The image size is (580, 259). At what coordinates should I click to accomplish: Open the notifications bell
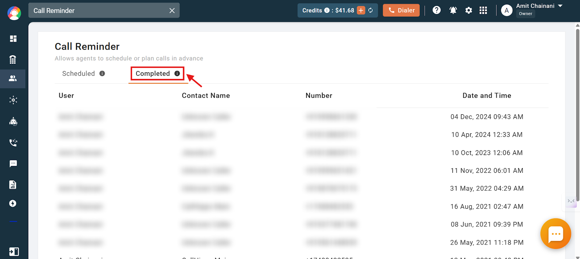(x=453, y=10)
